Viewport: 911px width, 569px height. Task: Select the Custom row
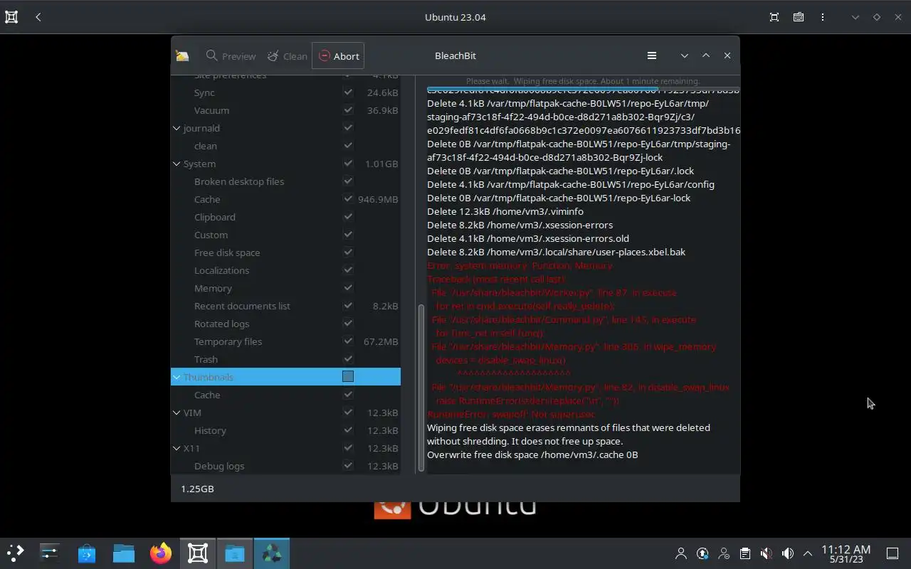point(285,235)
